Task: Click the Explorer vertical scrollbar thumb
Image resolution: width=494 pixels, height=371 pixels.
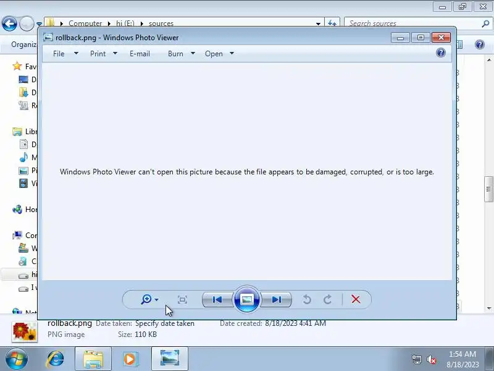Action: (488, 189)
